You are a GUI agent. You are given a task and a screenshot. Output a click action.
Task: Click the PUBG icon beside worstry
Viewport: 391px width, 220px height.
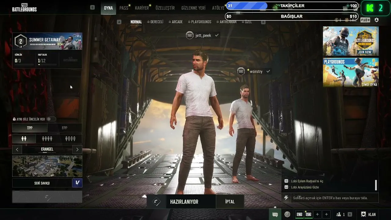pos(241,71)
